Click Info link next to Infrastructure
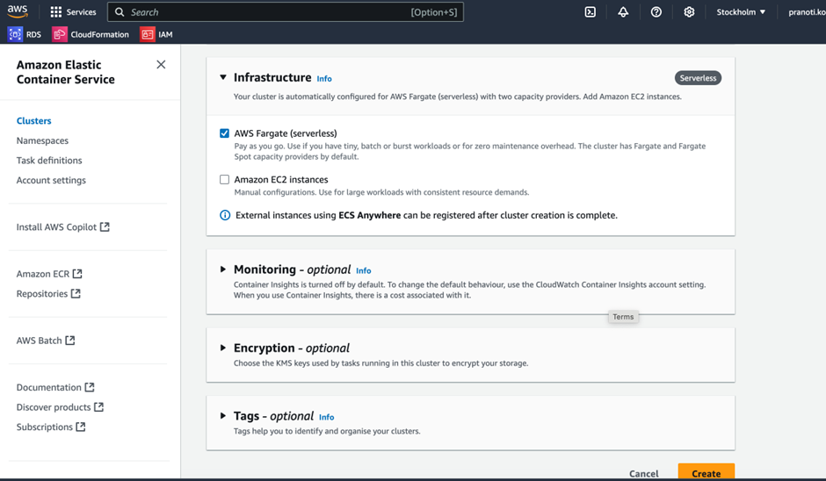826x481 pixels. (324, 78)
